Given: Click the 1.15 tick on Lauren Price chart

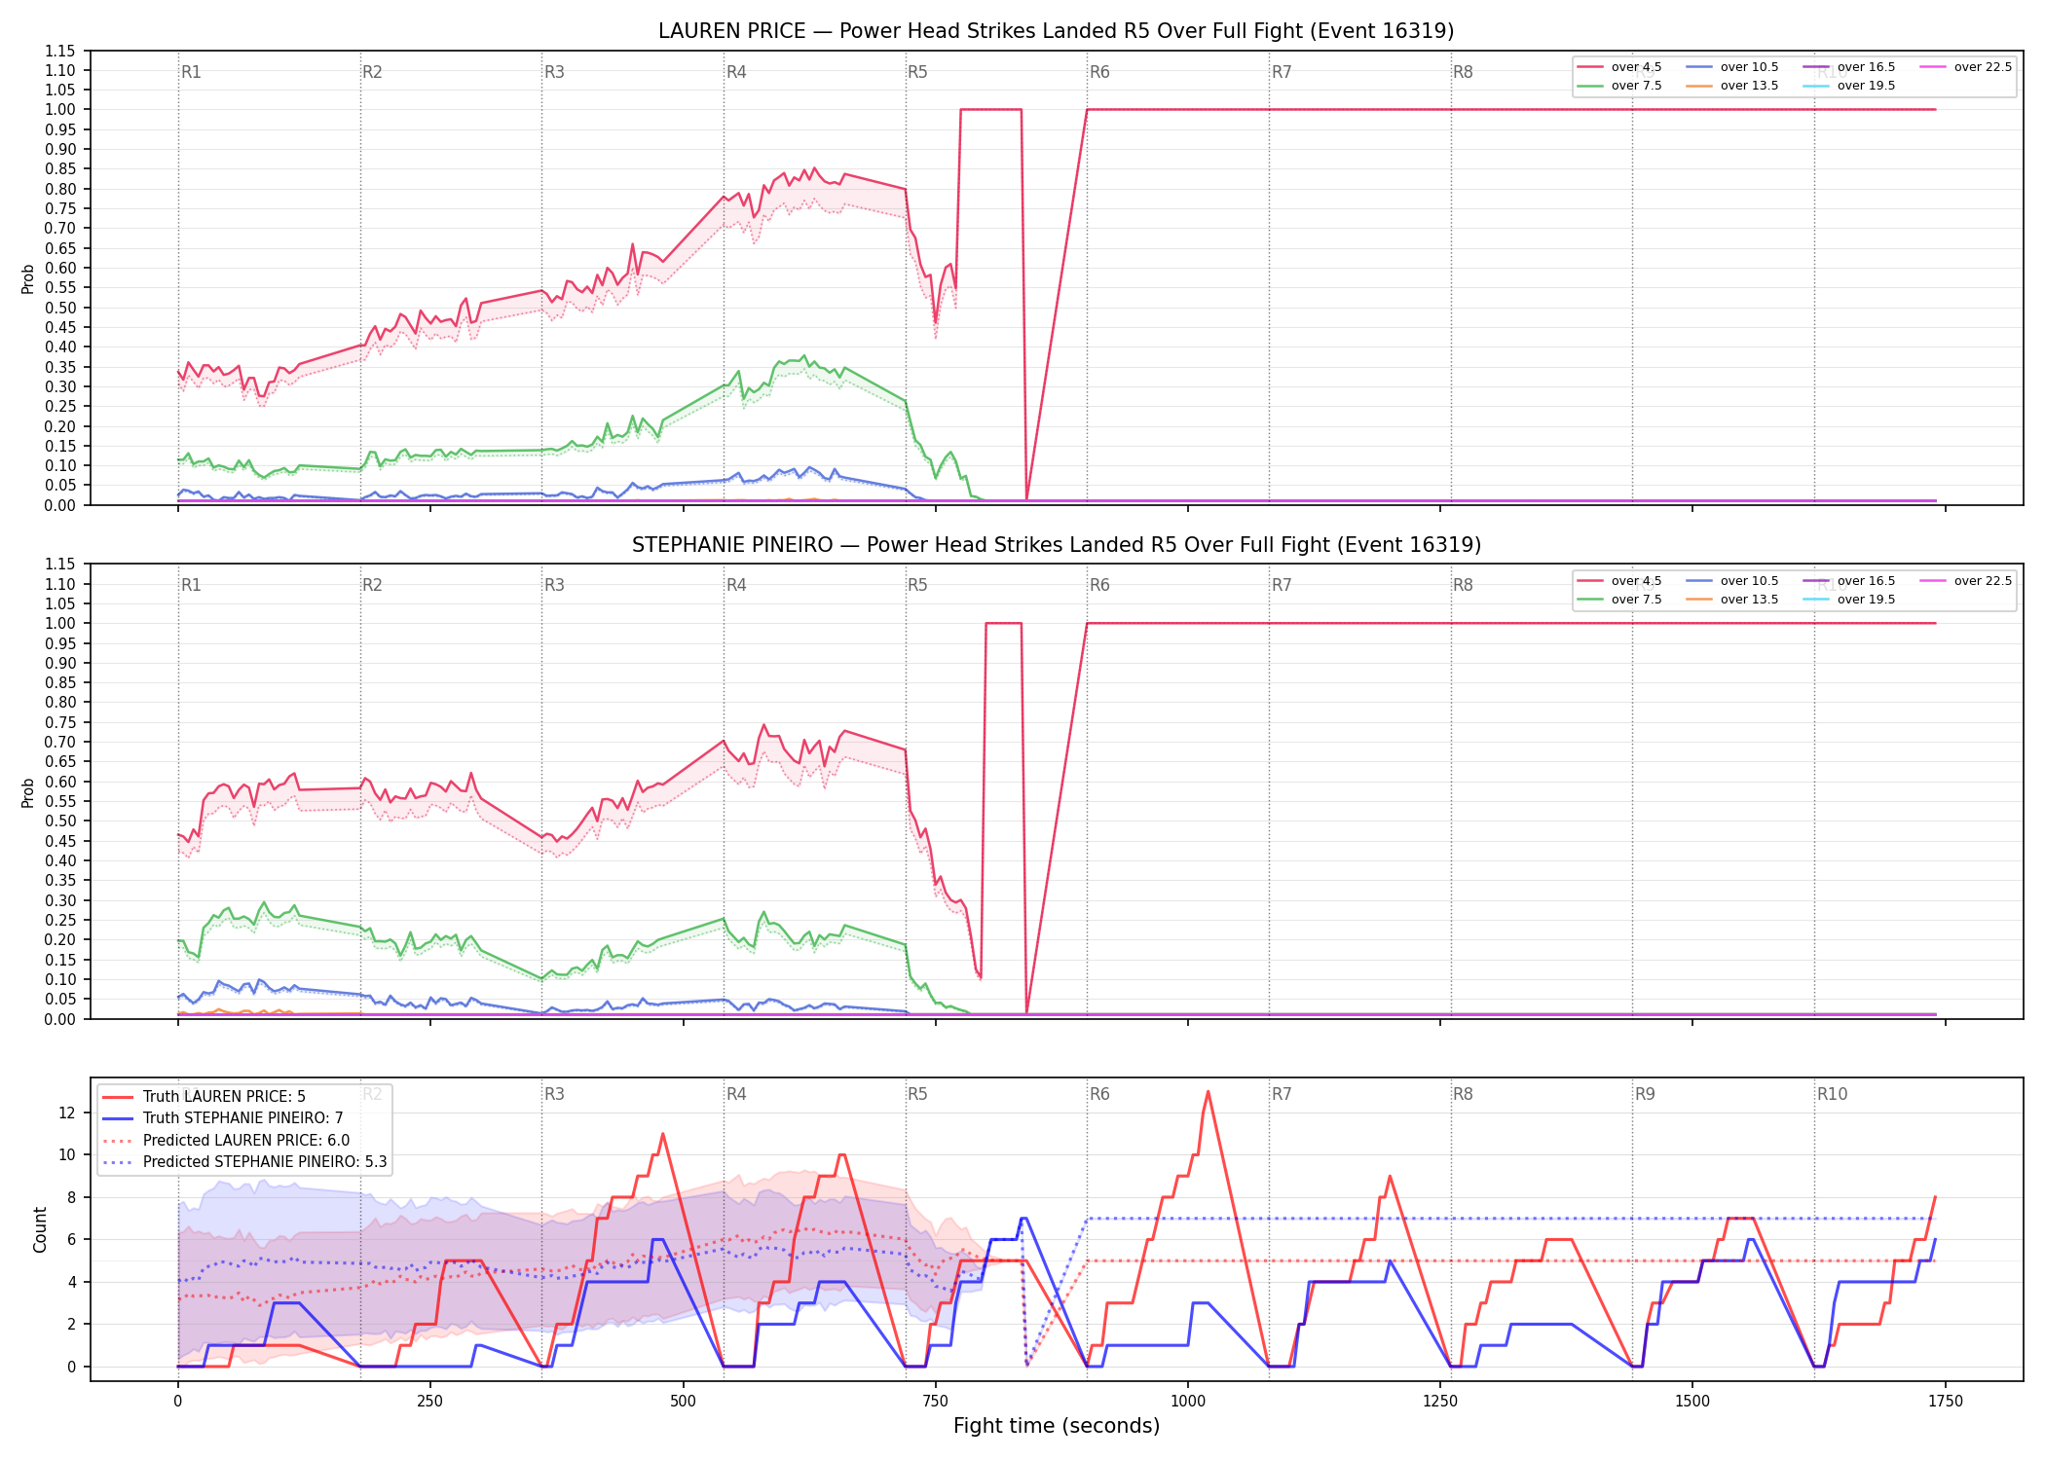Looking at the screenshot, I should [59, 51].
